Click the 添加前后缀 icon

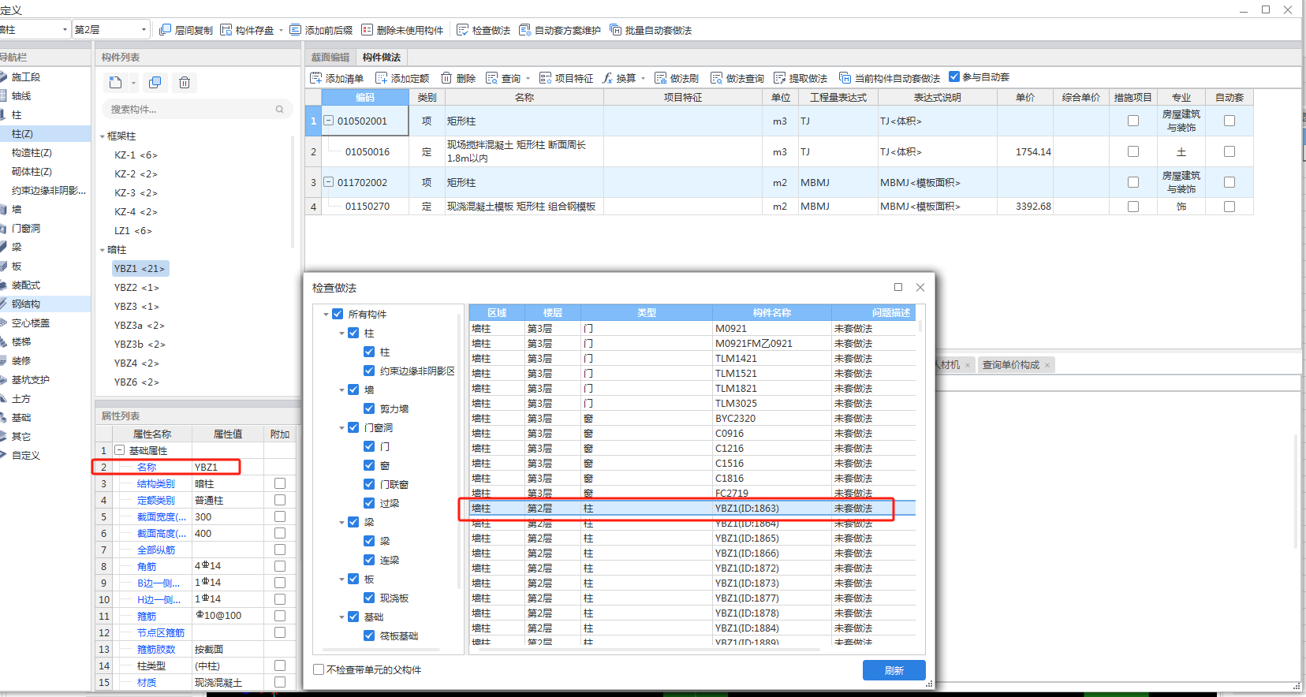click(296, 30)
